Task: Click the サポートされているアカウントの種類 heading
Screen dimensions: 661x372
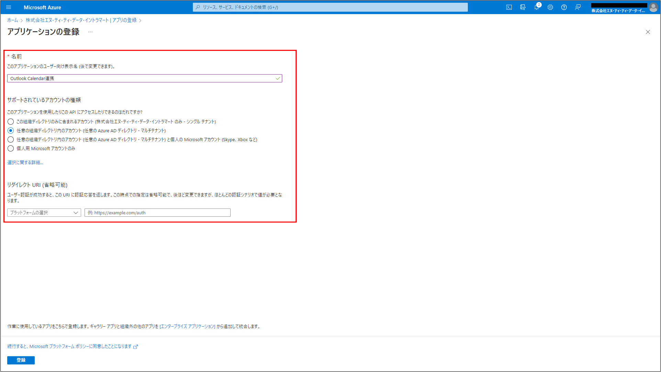Action: point(44,100)
